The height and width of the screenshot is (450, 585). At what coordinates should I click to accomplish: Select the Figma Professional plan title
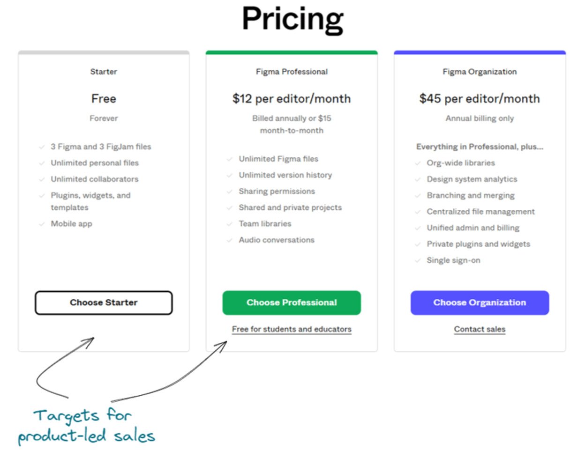[292, 72]
